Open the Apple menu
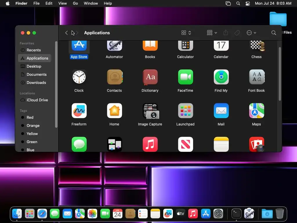This screenshot has height=223, width=297. [8, 3]
